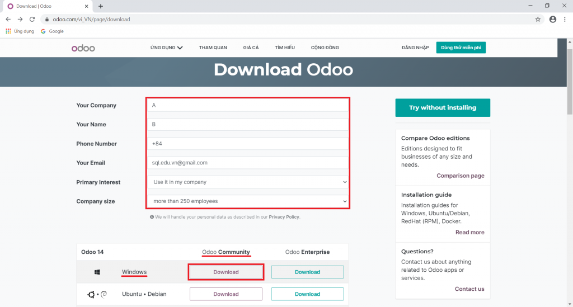Click the Phone Number input field
The width and height of the screenshot is (573, 307).
(248, 144)
